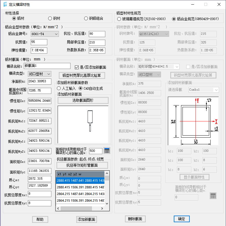Click 抵抗矩Wx1 field 72047.885211
This screenshot has height=226, width=226.
point(39,121)
